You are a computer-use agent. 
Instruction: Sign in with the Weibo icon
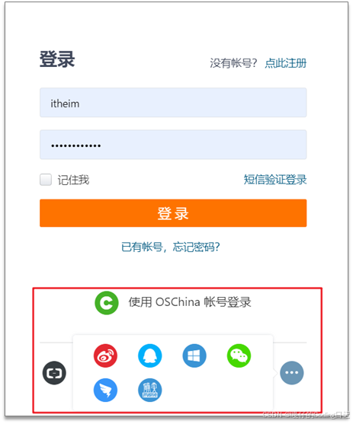105,355
